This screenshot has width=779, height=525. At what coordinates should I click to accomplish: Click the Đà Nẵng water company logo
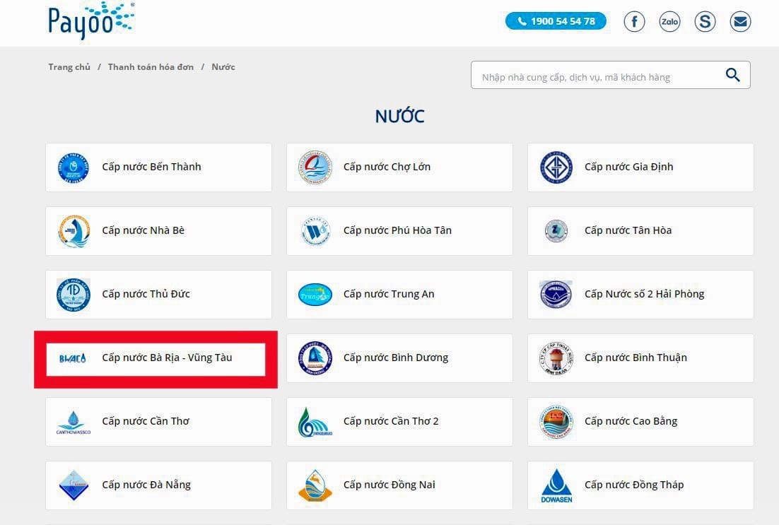tap(74, 485)
